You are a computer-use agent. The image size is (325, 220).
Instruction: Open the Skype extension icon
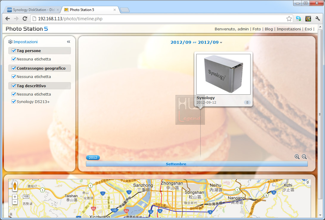click(298, 19)
